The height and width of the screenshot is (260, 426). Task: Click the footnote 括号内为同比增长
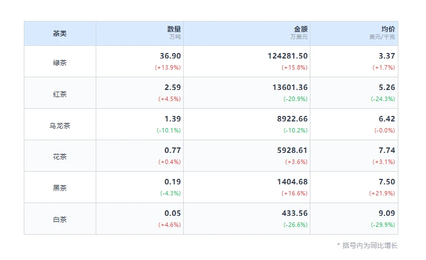[370, 245]
